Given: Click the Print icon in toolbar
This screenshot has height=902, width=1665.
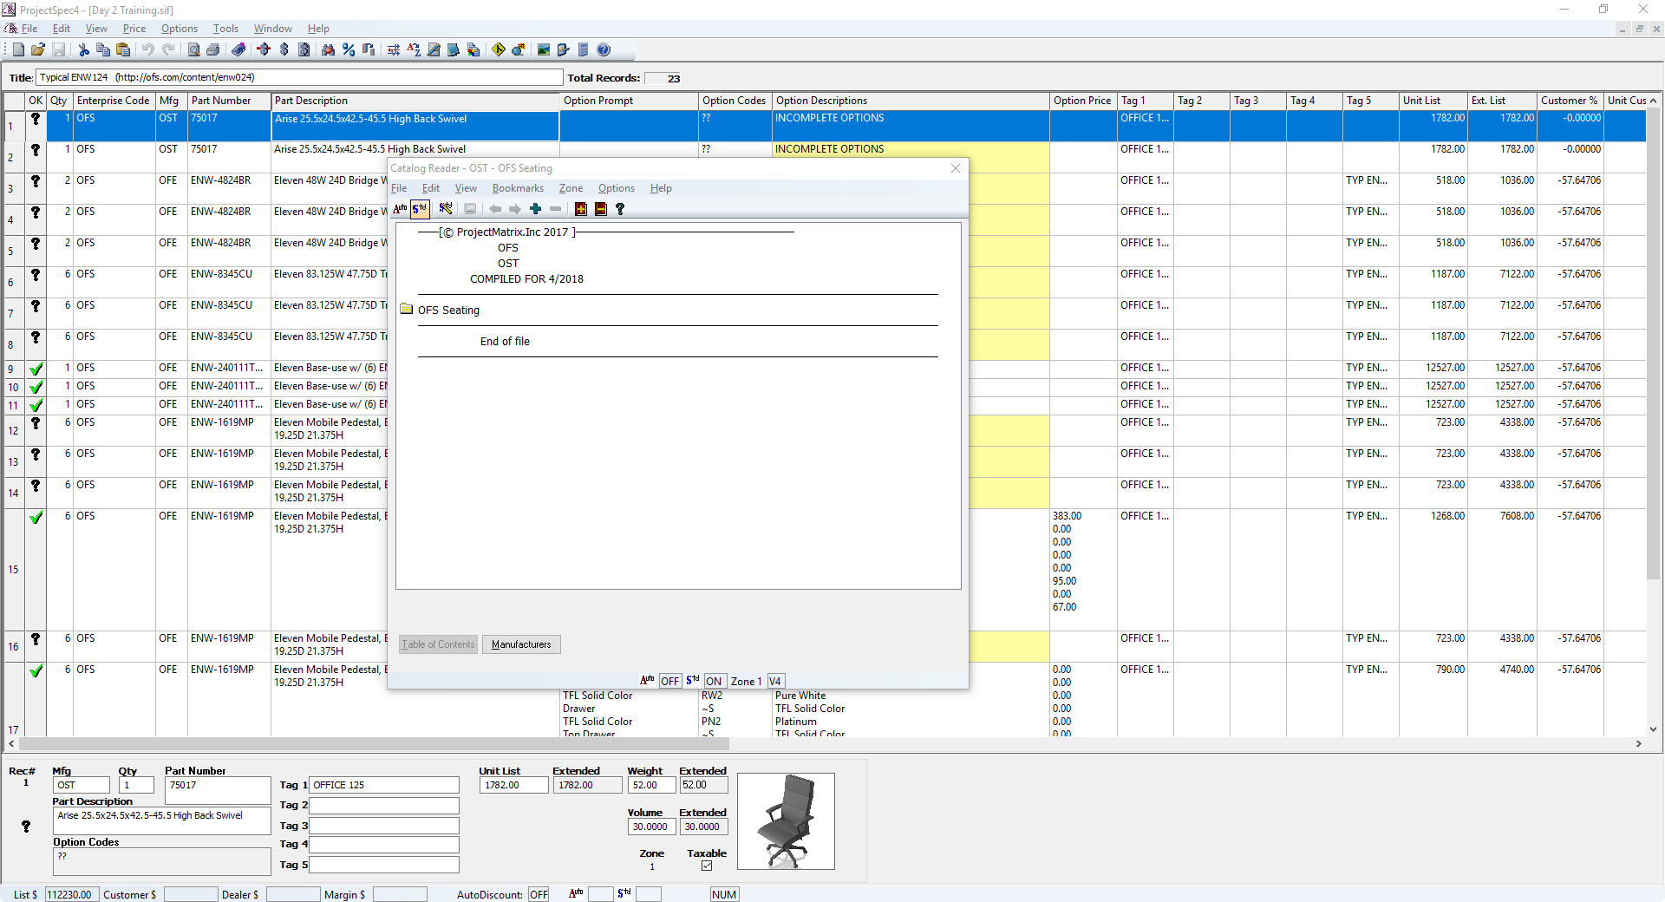Looking at the screenshot, I should point(213,49).
